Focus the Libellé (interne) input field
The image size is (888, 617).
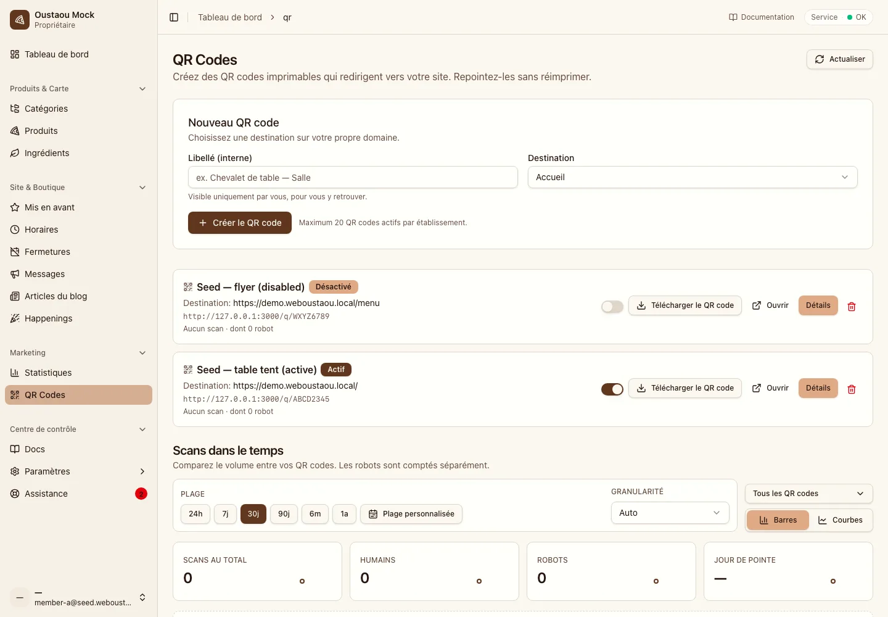click(x=353, y=177)
